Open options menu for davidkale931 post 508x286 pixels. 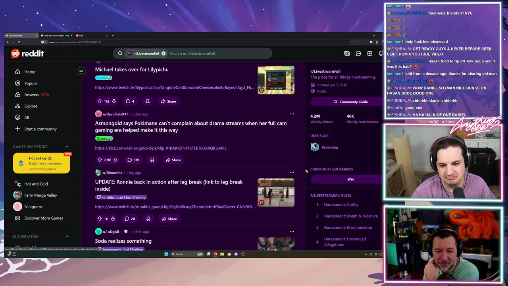[x=292, y=114]
